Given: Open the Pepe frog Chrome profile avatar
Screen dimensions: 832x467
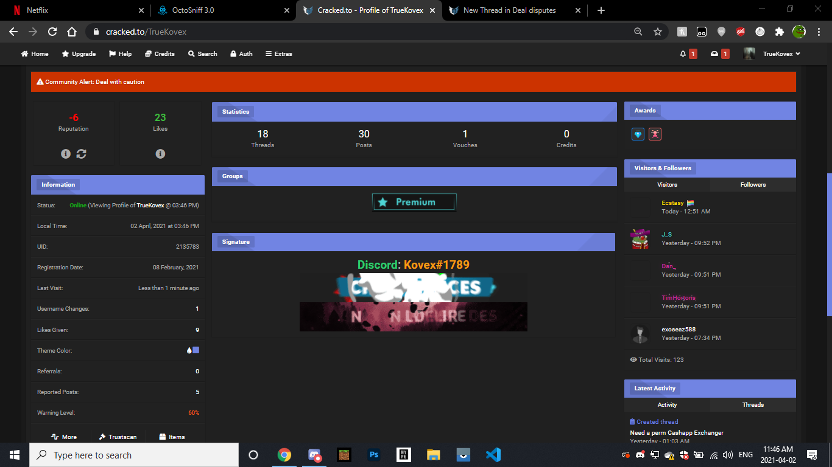Looking at the screenshot, I should [x=799, y=32].
